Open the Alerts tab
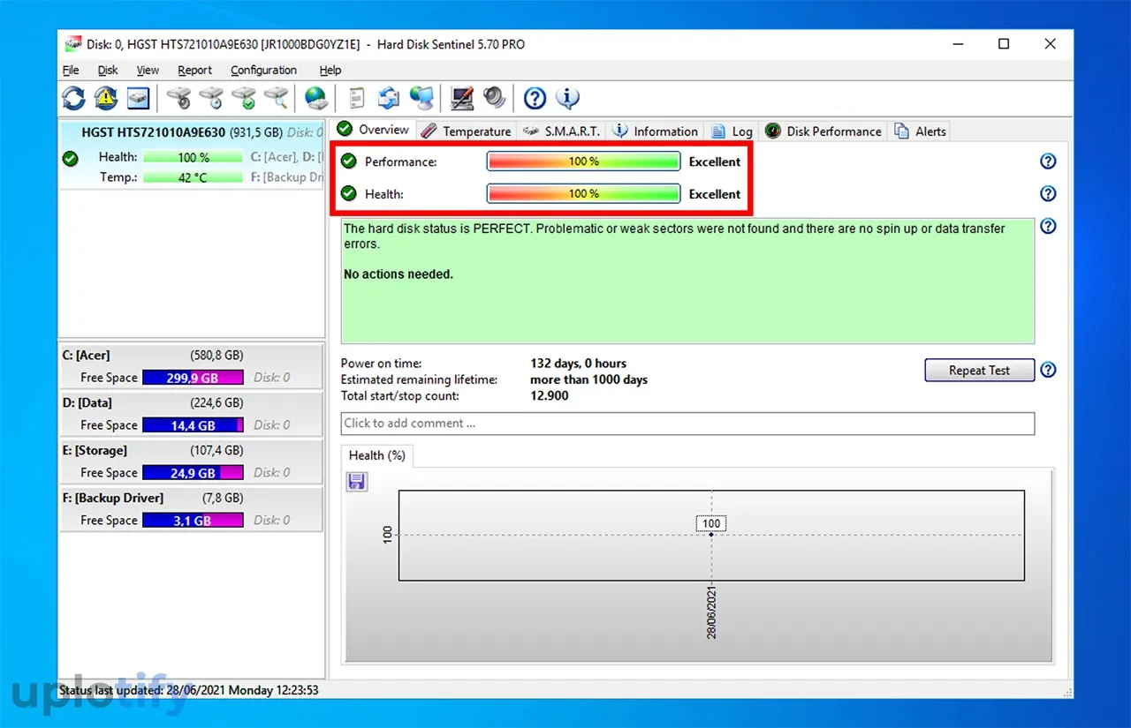The width and height of the screenshot is (1131, 728). point(921,131)
